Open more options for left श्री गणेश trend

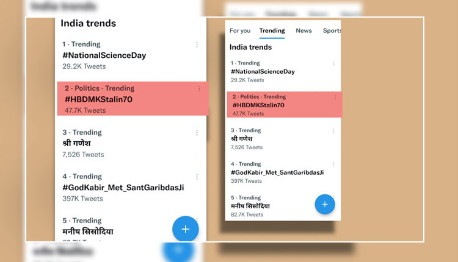pos(197,133)
